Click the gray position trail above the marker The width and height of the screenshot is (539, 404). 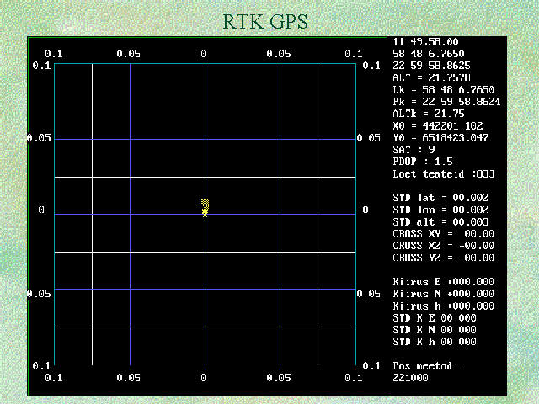tap(205, 203)
